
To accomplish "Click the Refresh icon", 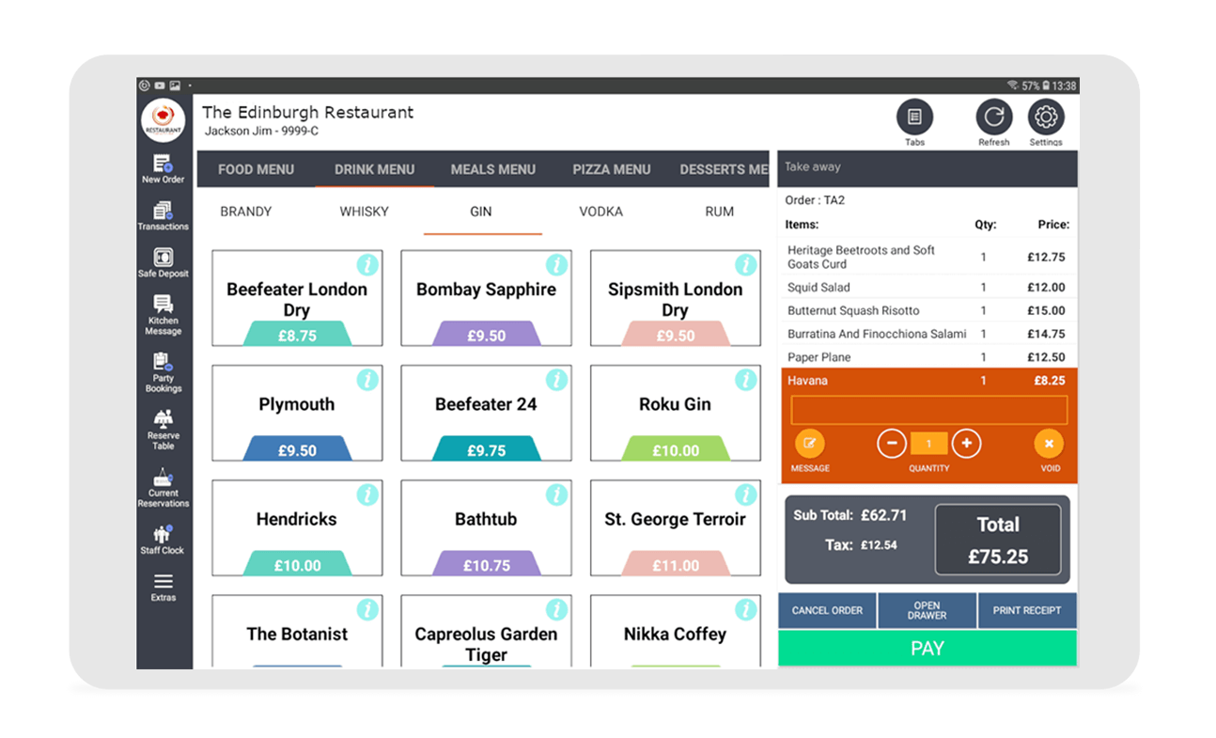I will click(x=993, y=118).
